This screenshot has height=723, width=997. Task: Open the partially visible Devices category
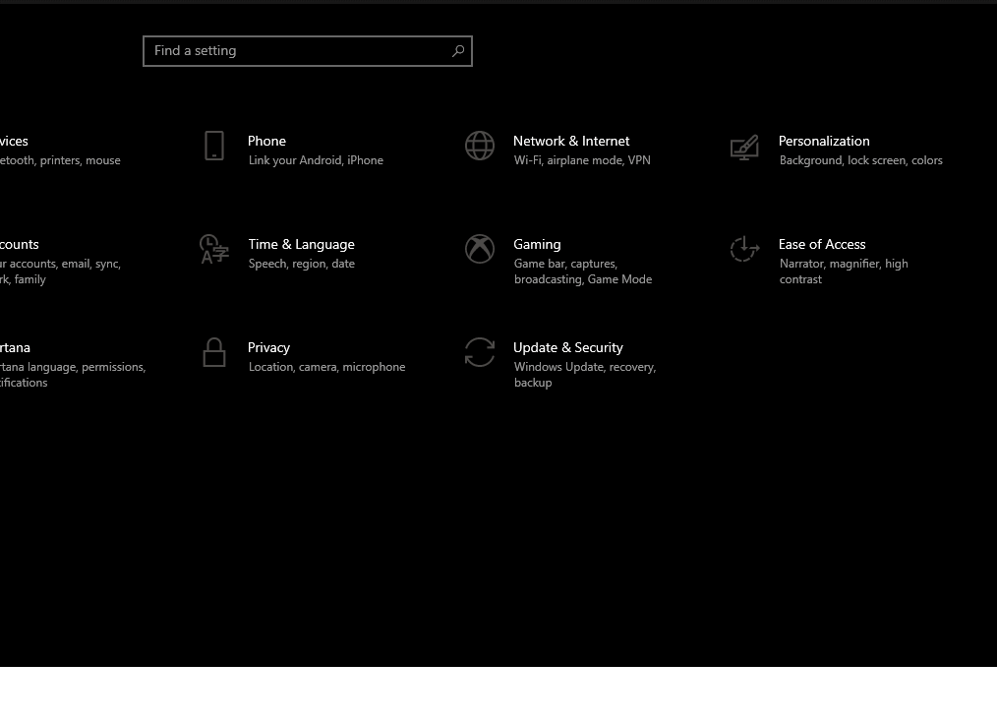coord(16,142)
